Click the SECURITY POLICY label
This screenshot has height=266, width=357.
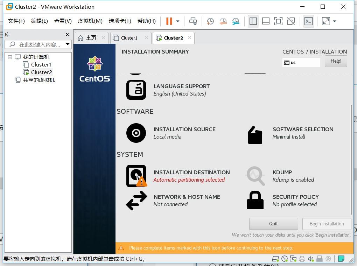pos(295,197)
